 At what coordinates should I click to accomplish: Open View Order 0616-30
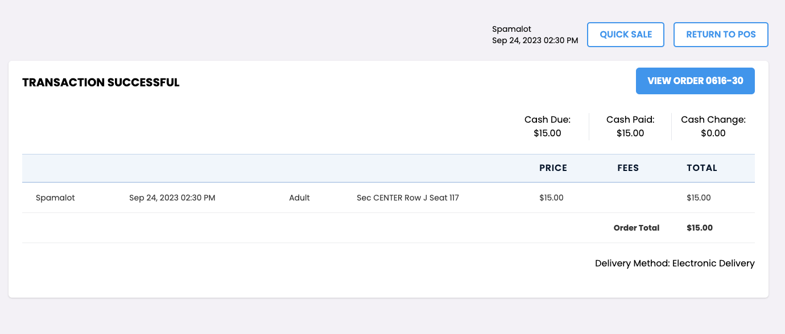pyautogui.click(x=695, y=81)
